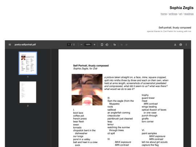Print the PDF document
This screenshot has width=196, height=147.
tap(181, 45)
